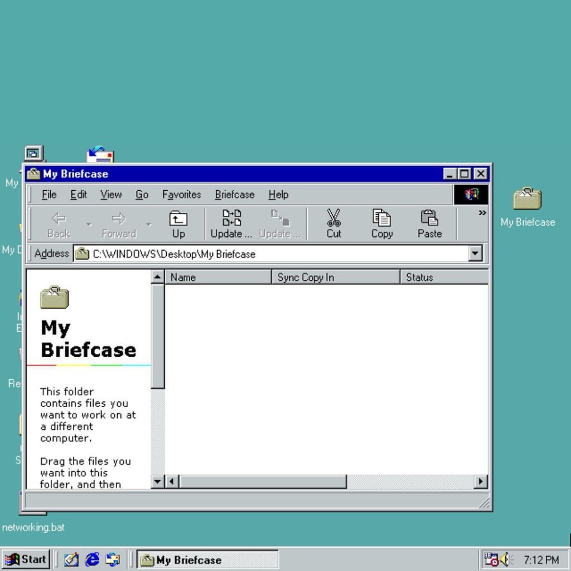The width and height of the screenshot is (571, 571).
Task: Click the briefcase icon in the address bar
Action: 82,254
